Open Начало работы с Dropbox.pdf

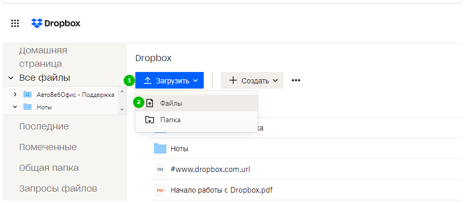(221, 190)
